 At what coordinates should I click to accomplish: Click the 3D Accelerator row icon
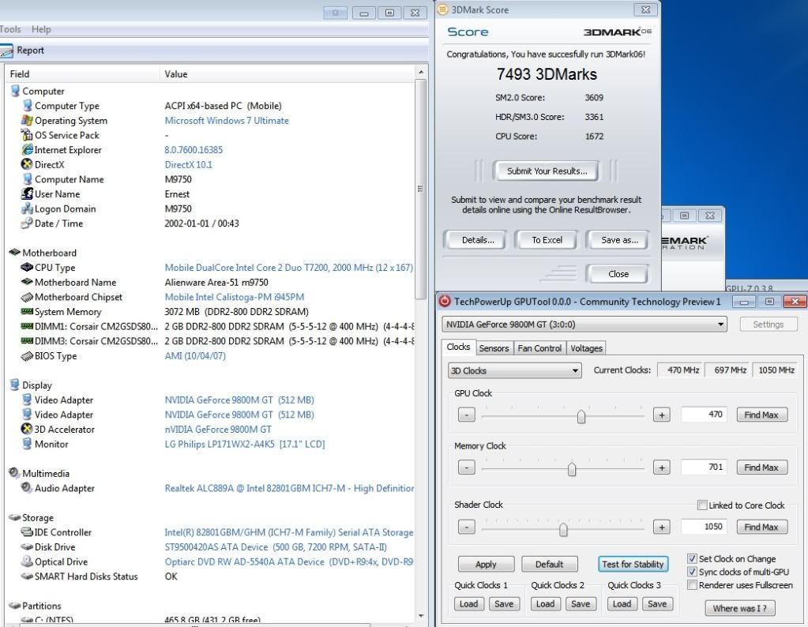click(27, 429)
